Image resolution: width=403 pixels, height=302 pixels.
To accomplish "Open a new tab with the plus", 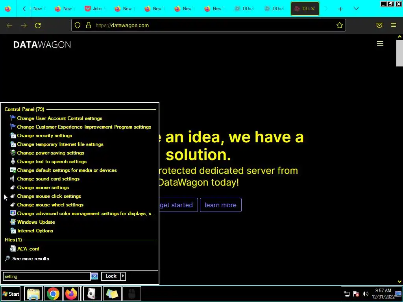I will 340,9.
